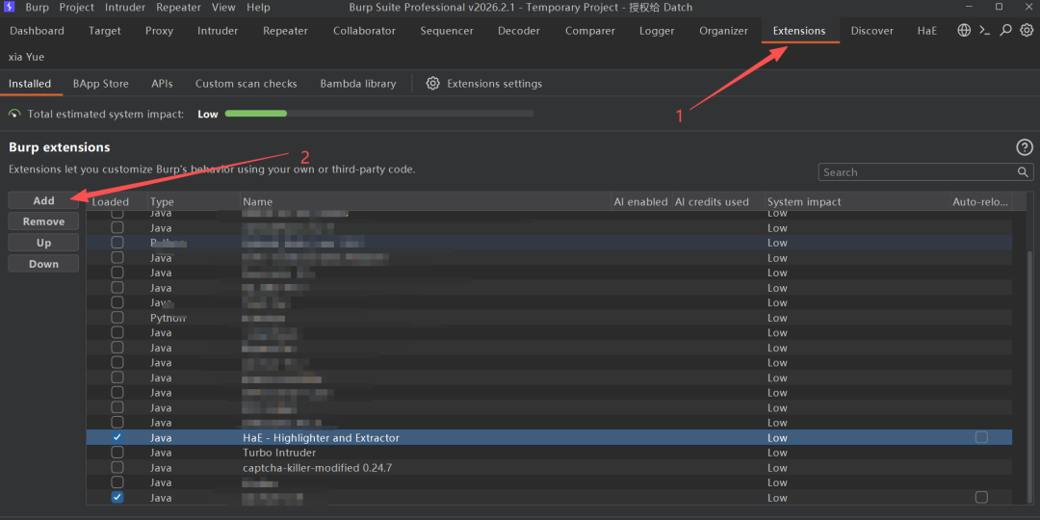Image resolution: width=1040 pixels, height=520 pixels.
Task: Open the Help menu
Action: 258,8
